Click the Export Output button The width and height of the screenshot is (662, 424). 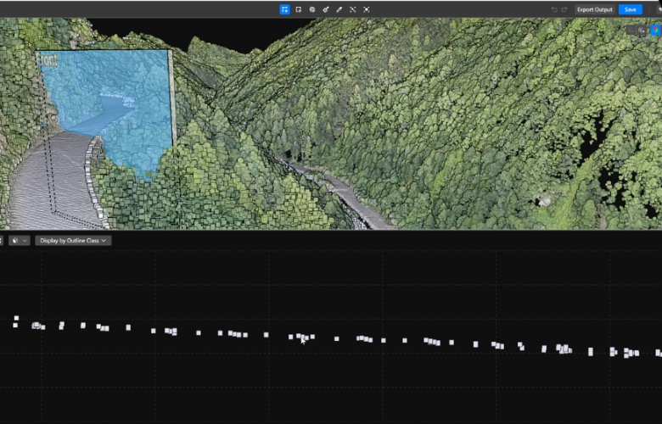pyautogui.click(x=594, y=9)
